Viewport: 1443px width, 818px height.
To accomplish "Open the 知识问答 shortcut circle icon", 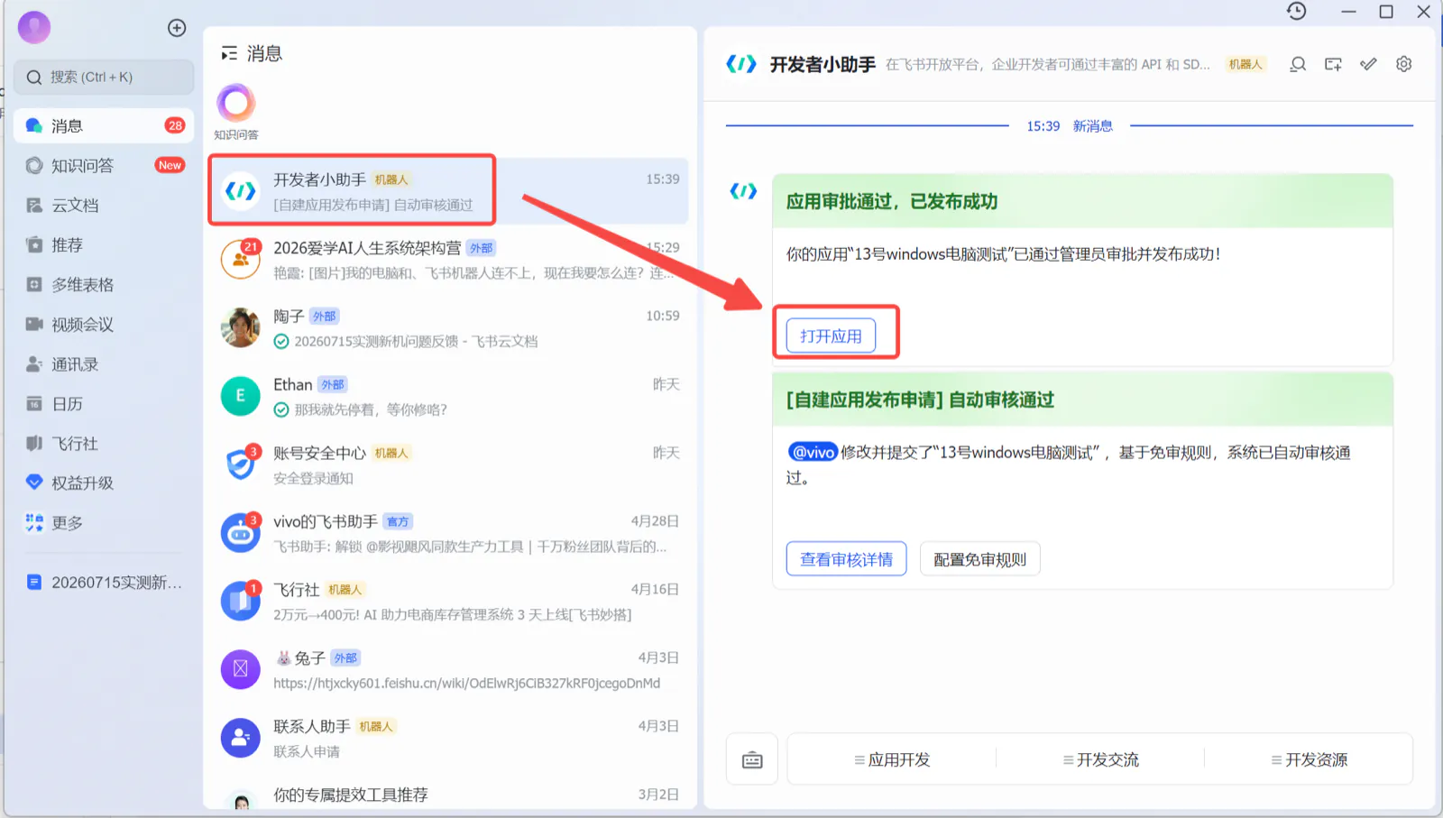I will click(x=236, y=103).
